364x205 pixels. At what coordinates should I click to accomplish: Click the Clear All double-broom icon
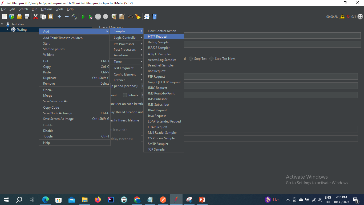point(122,17)
